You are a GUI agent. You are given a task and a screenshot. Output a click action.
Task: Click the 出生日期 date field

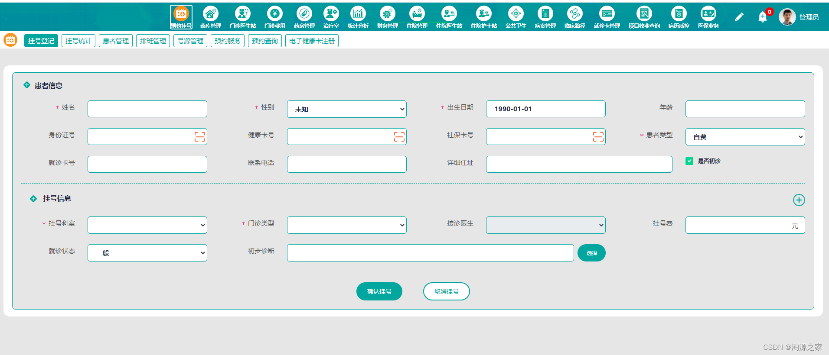(546, 109)
